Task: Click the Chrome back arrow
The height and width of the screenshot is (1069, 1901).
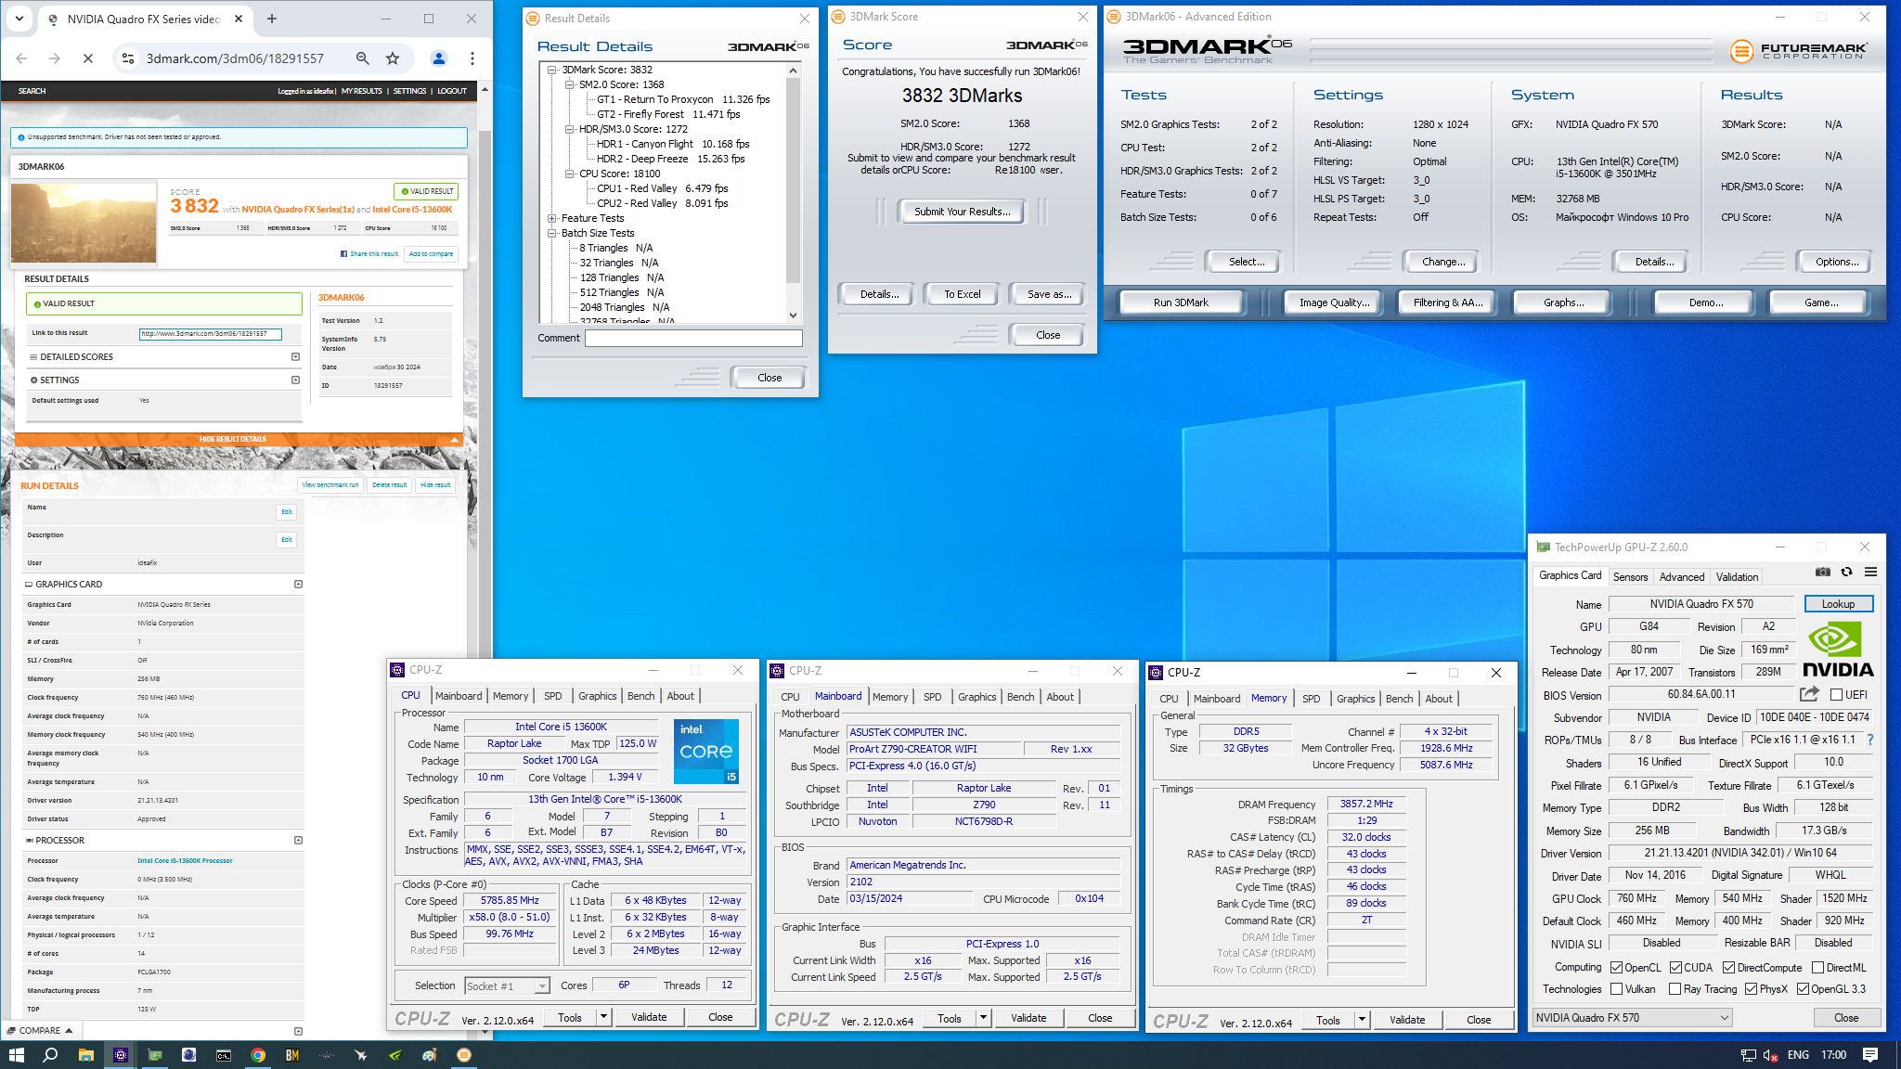Action: [21, 58]
